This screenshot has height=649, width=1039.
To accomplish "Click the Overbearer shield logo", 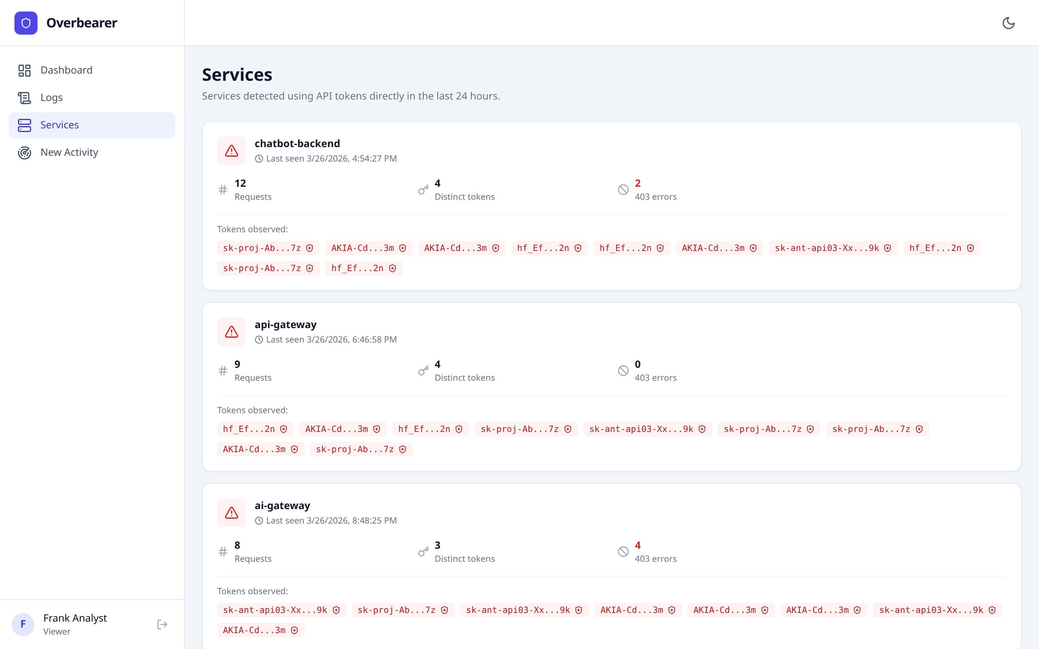I will [x=26, y=23].
